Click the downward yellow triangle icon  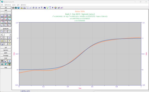10,41
